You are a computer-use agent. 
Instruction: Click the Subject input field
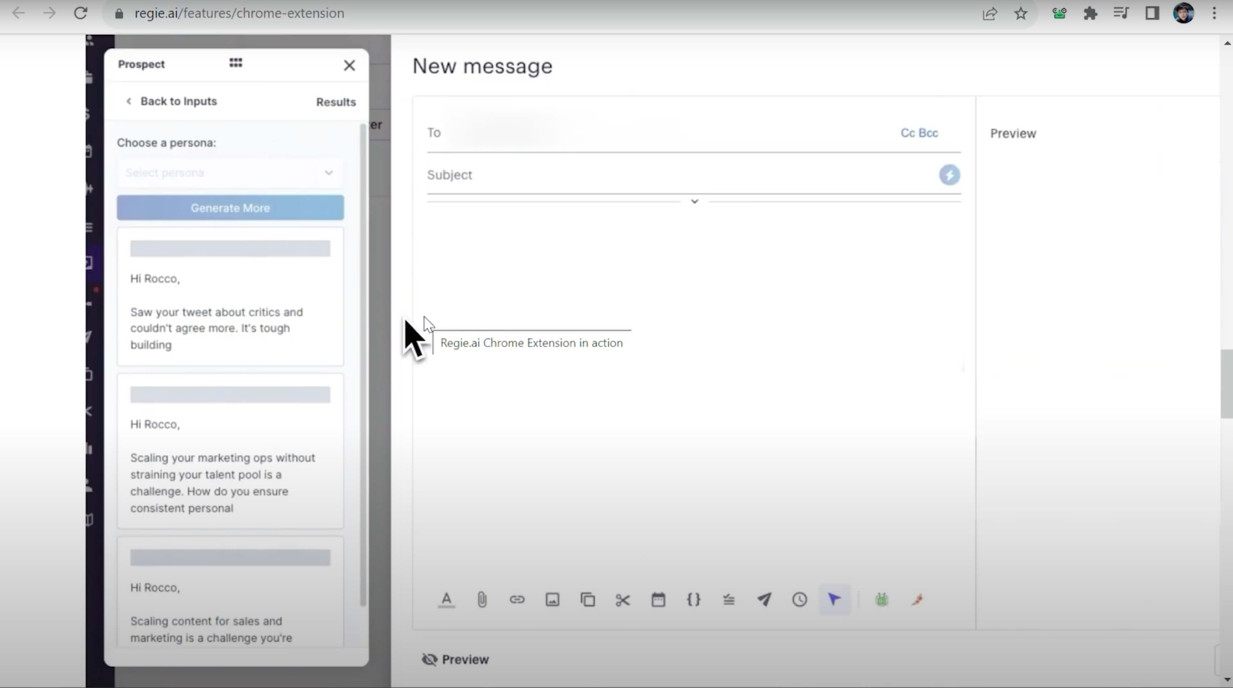click(x=670, y=175)
